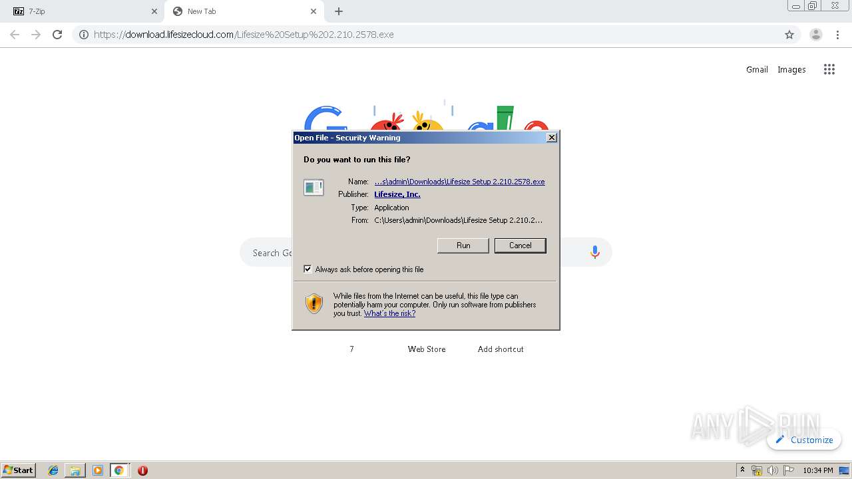Open the Chrome profile avatar

(x=816, y=35)
